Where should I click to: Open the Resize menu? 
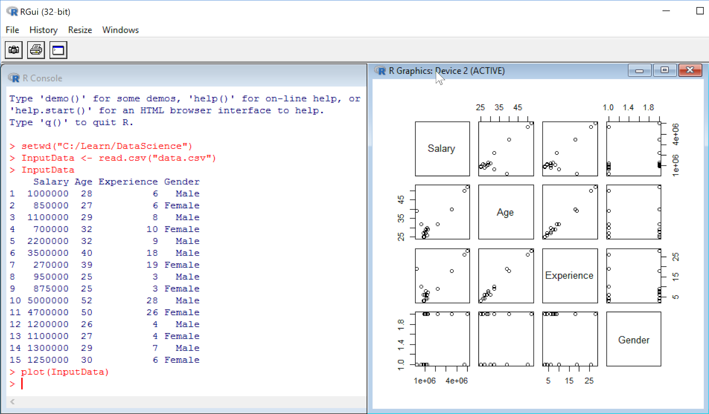tap(80, 30)
